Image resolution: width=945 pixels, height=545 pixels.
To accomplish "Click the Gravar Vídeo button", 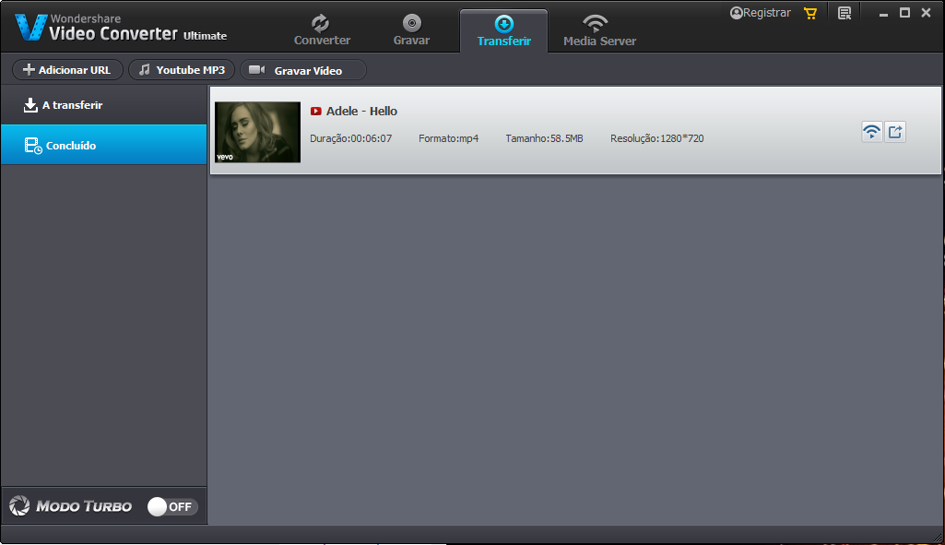I will point(303,70).
